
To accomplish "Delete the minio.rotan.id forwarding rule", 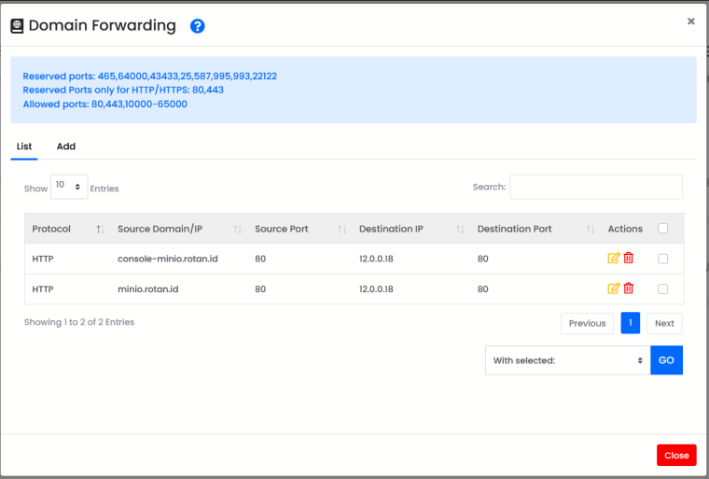I will click(x=629, y=289).
